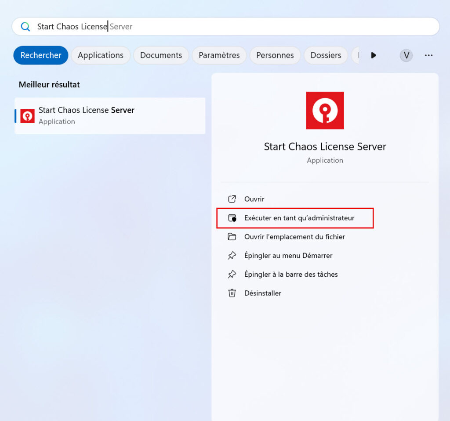Click the magnifying glass search icon

point(25,27)
